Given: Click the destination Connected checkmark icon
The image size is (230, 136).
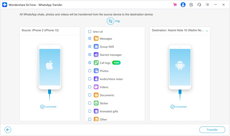Looking at the screenshot, I should point(172,107).
